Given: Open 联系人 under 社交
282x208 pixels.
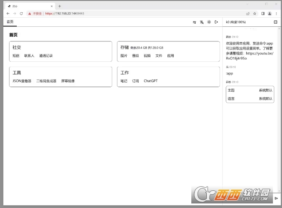Looking at the screenshot, I should pos(29,56).
